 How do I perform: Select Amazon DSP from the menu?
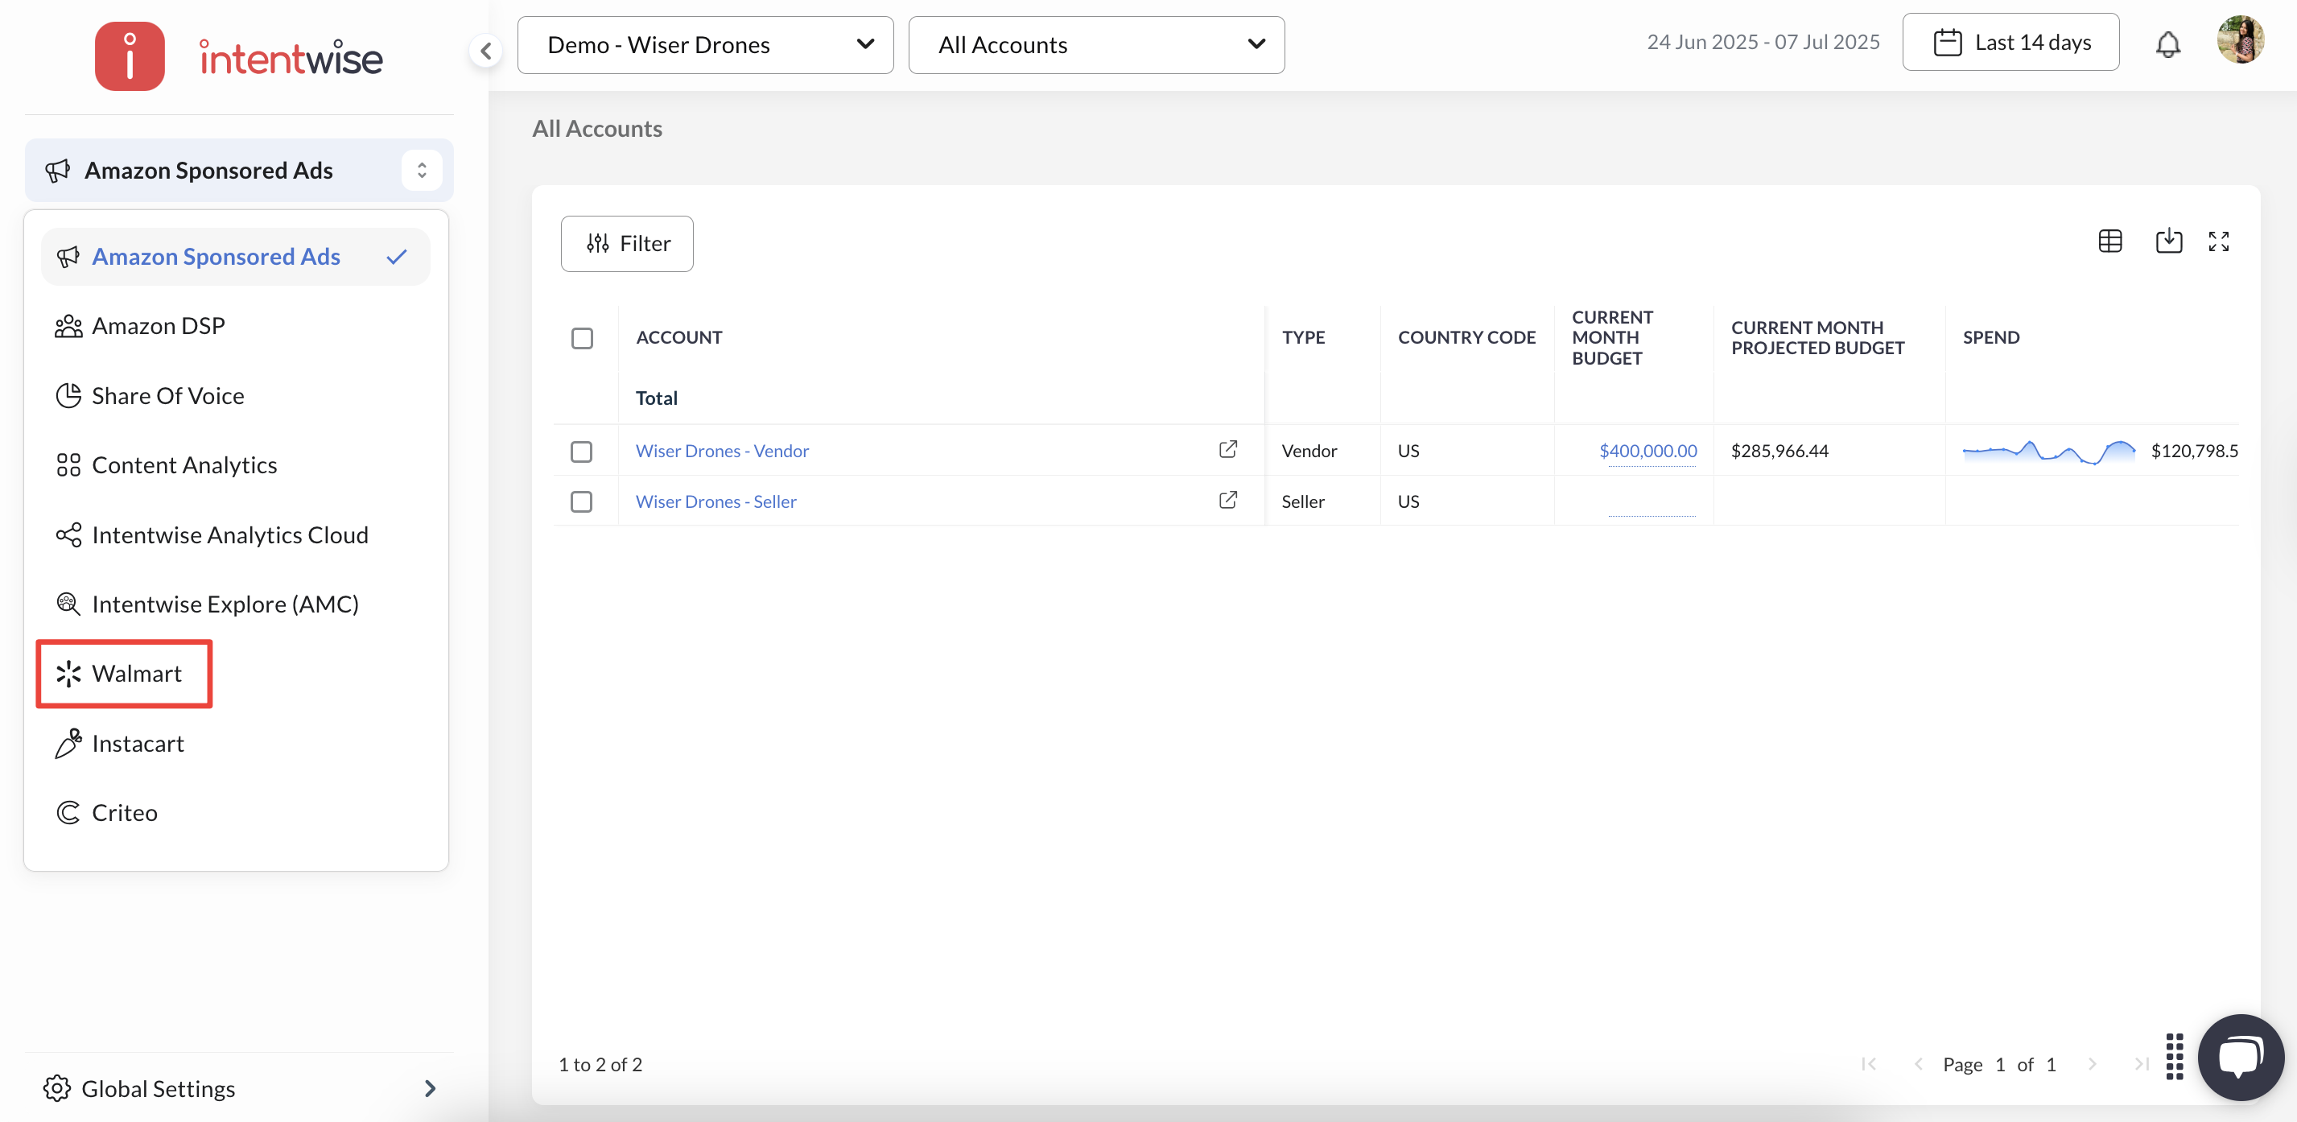point(235,327)
